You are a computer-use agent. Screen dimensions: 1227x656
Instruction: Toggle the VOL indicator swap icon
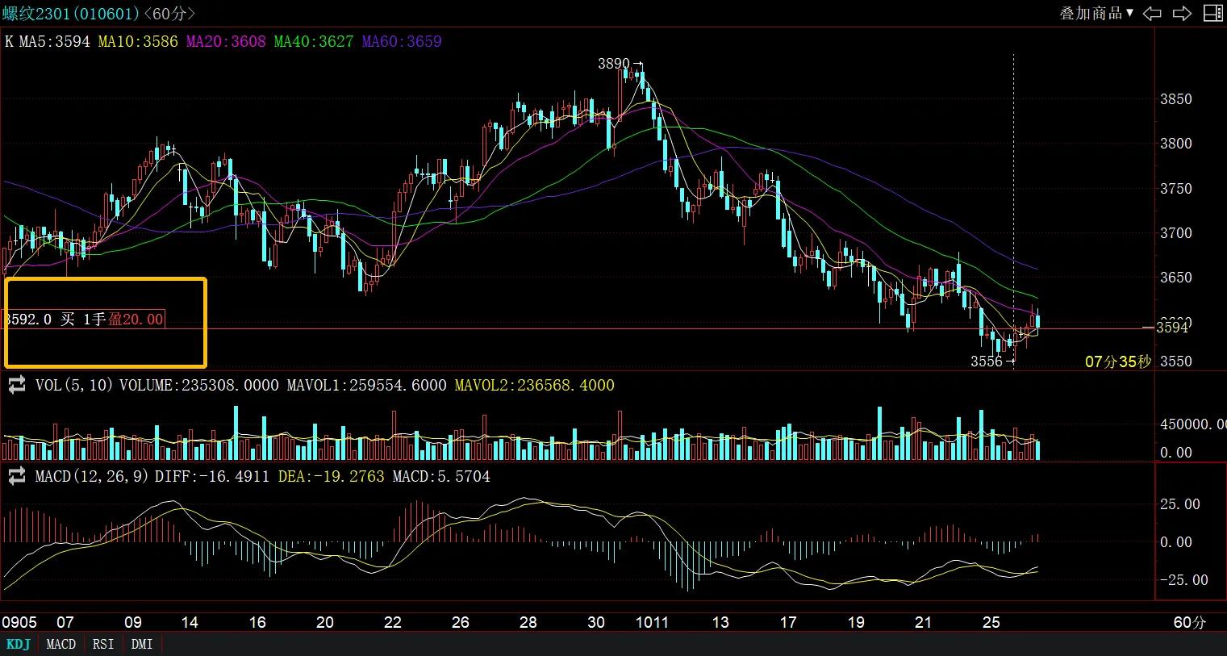(17, 386)
